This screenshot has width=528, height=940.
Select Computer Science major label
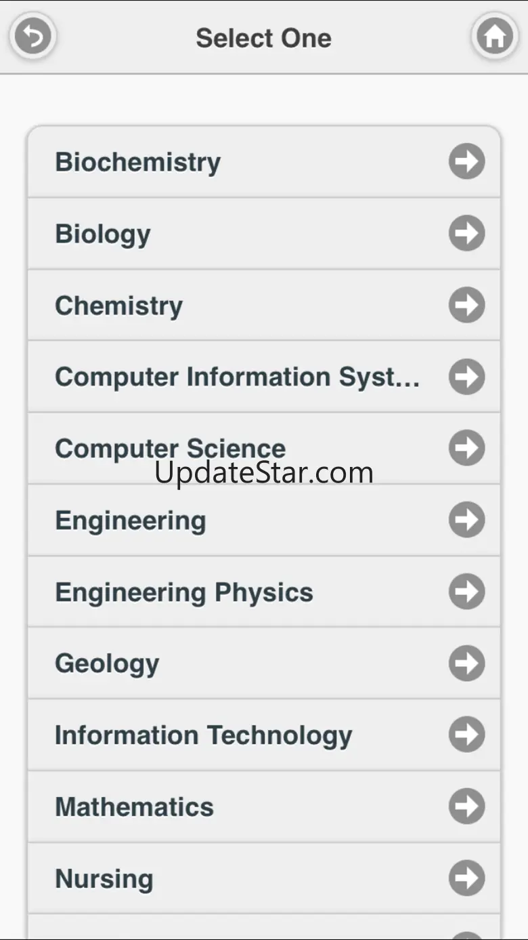171,449
